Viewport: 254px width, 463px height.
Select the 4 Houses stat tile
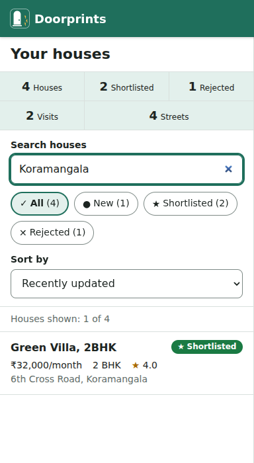point(42,87)
